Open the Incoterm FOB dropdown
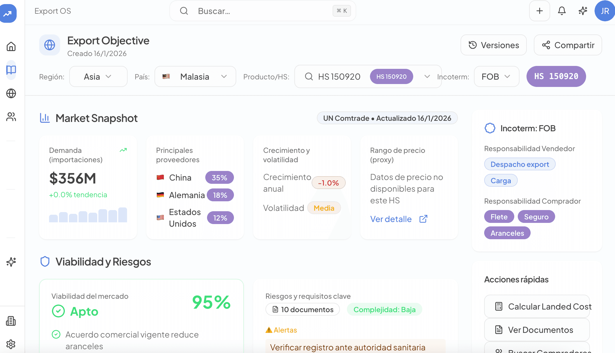Viewport: 615px width, 353px height. 496,76
